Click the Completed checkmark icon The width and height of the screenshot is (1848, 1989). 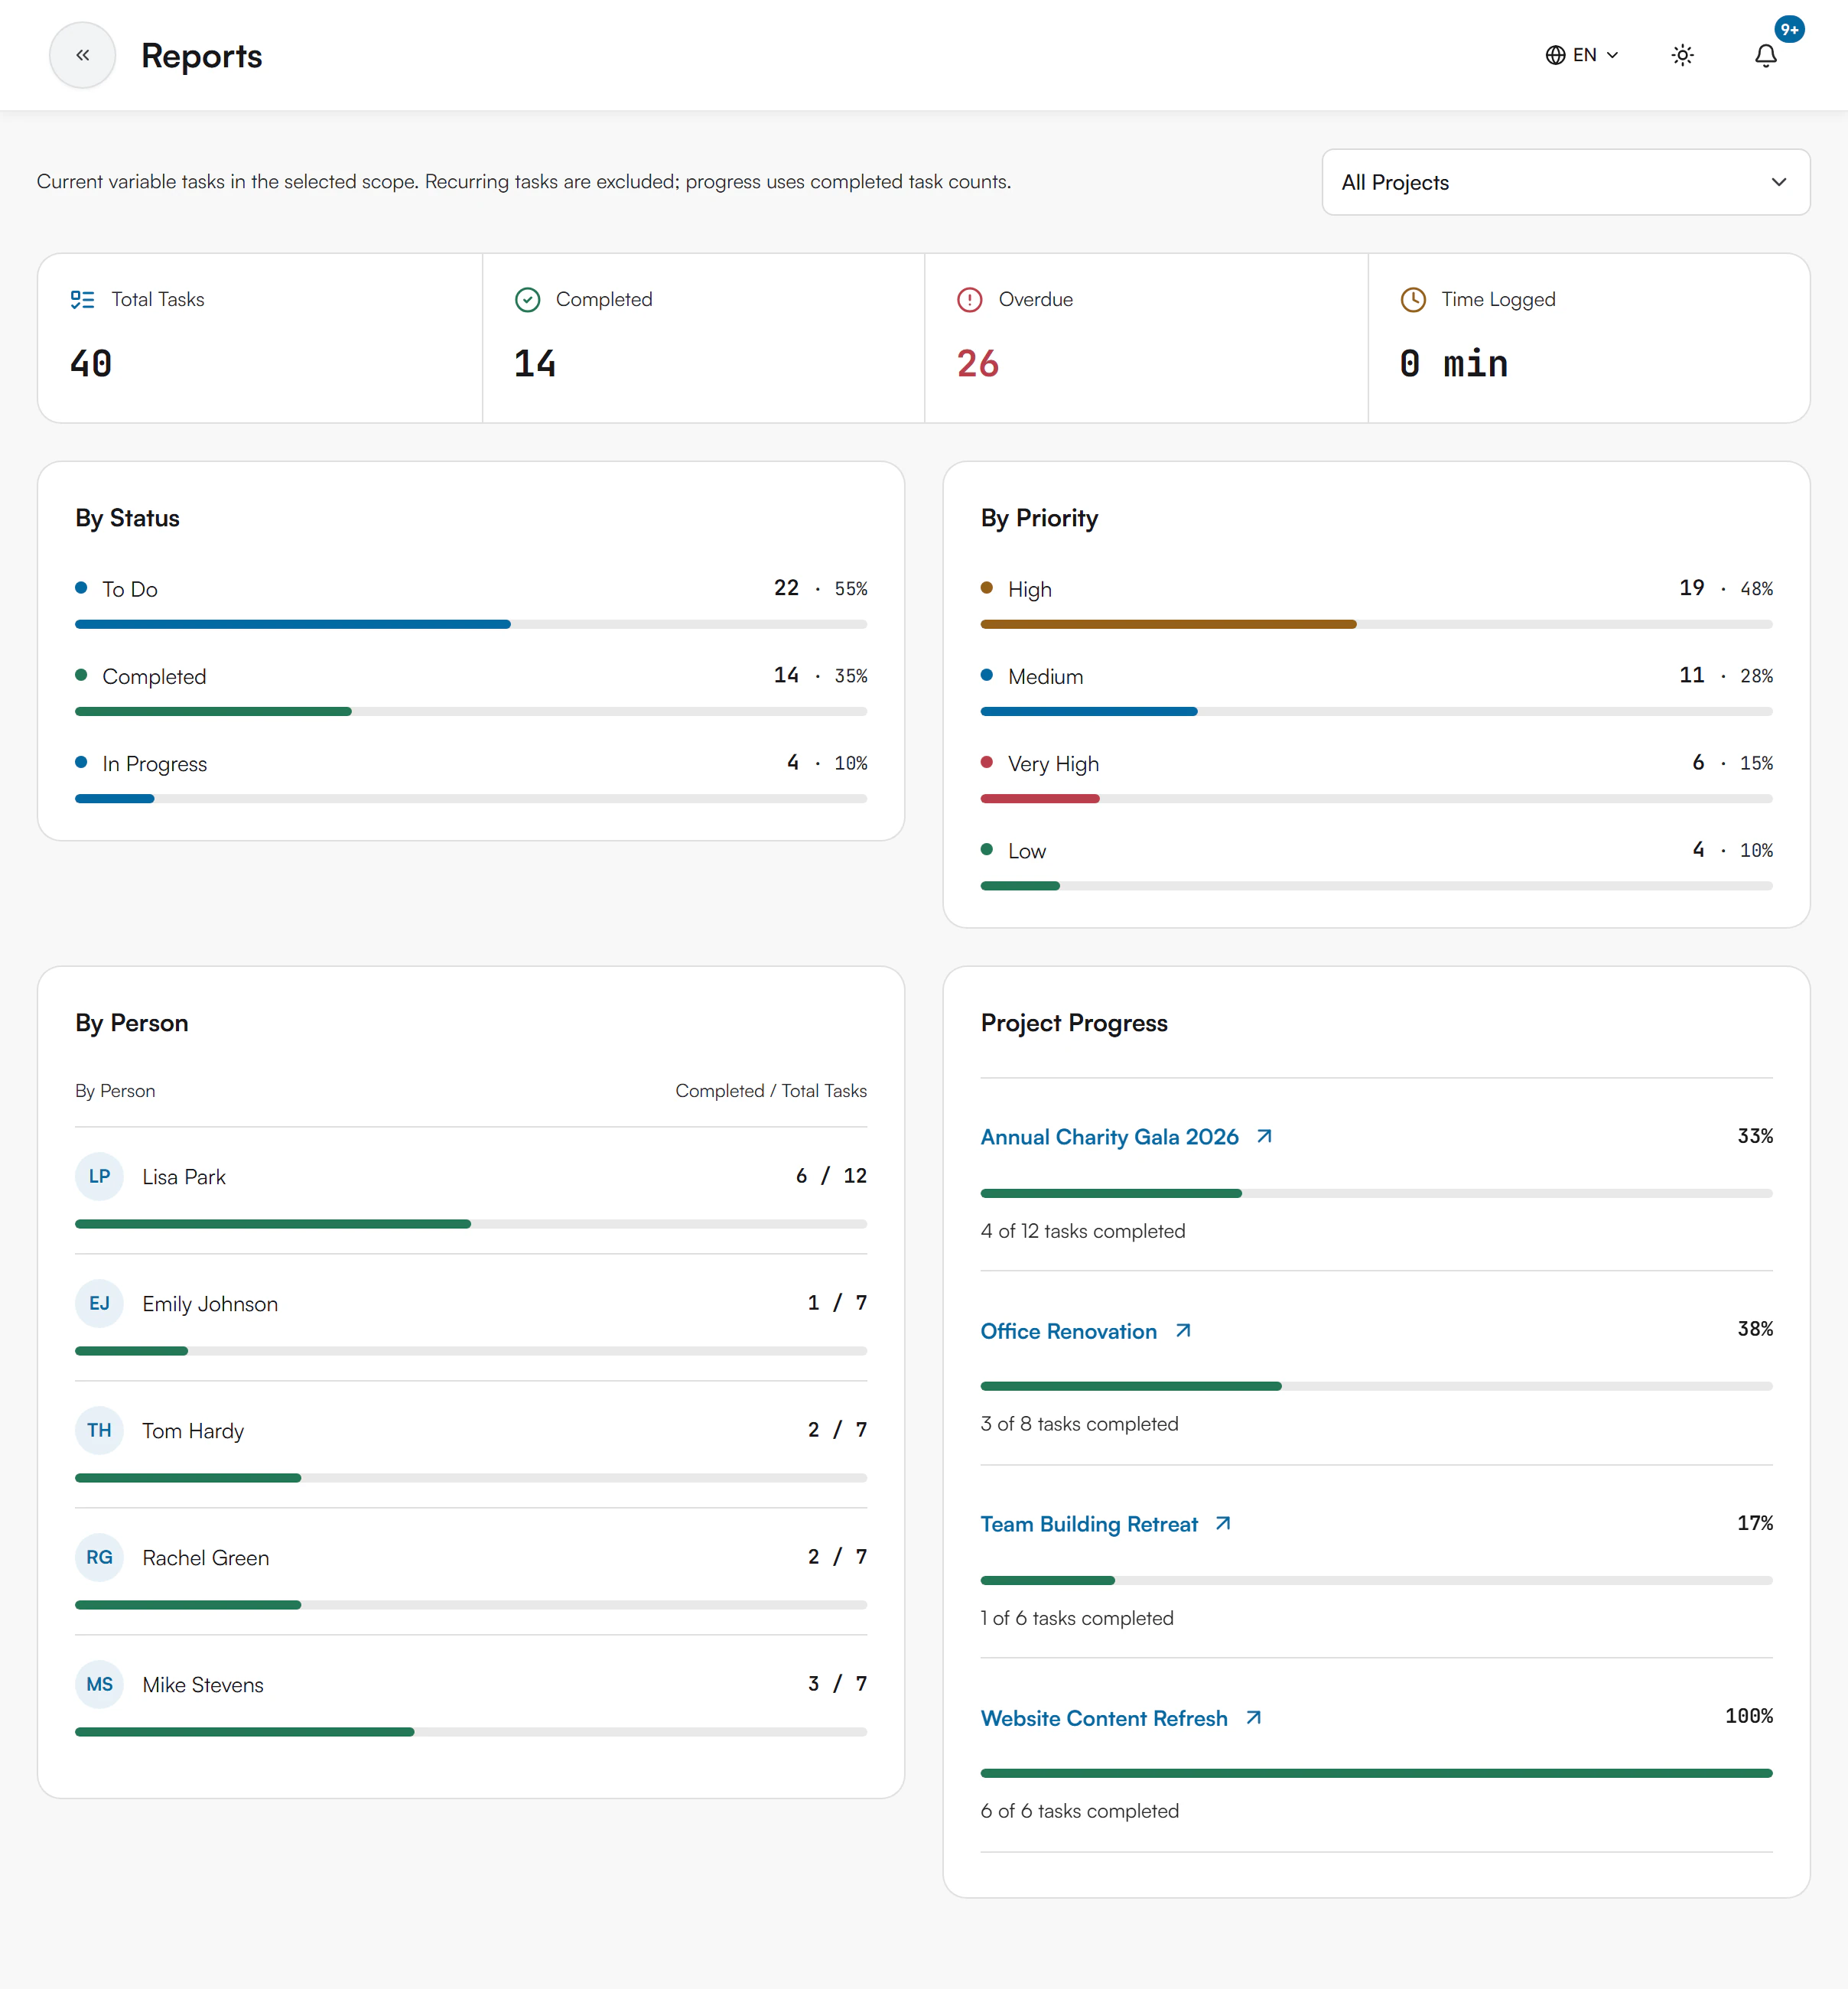coord(527,299)
